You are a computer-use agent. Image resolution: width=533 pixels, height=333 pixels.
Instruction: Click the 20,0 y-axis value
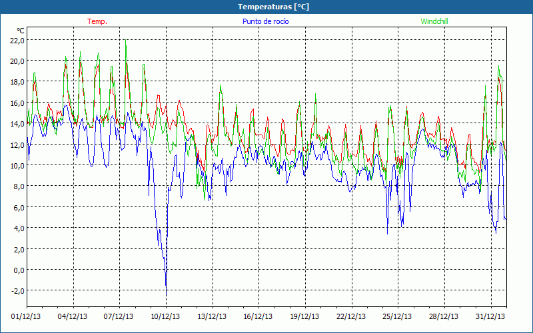17,61
